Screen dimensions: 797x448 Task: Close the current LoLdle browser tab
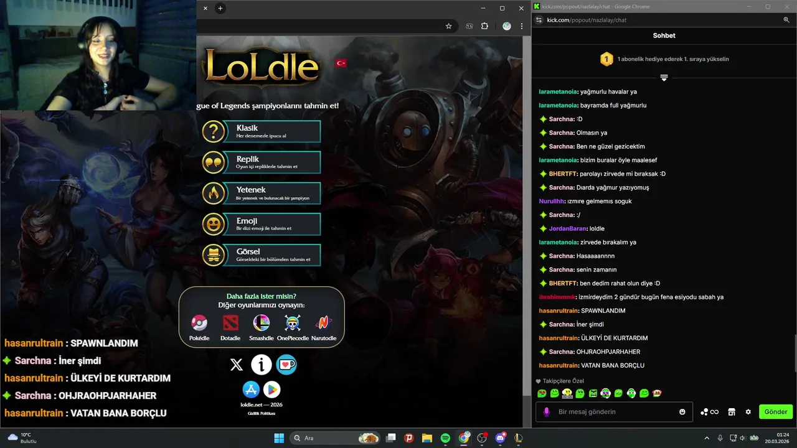[x=205, y=8]
